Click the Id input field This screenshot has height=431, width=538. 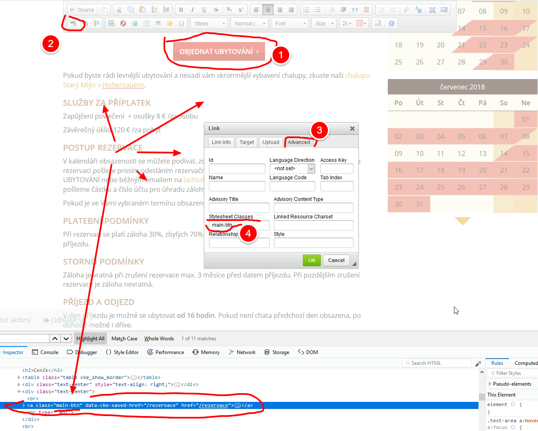[x=237, y=168]
